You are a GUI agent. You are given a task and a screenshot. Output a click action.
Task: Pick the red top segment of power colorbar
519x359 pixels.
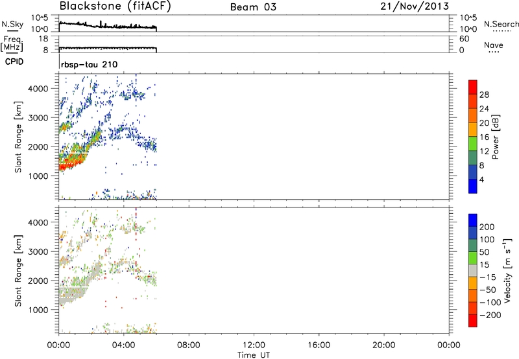pyautogui.click(x=473, y=87)
